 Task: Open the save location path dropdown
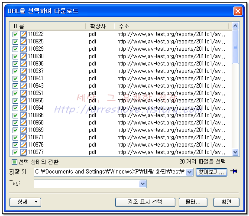[x=189, y=172]
